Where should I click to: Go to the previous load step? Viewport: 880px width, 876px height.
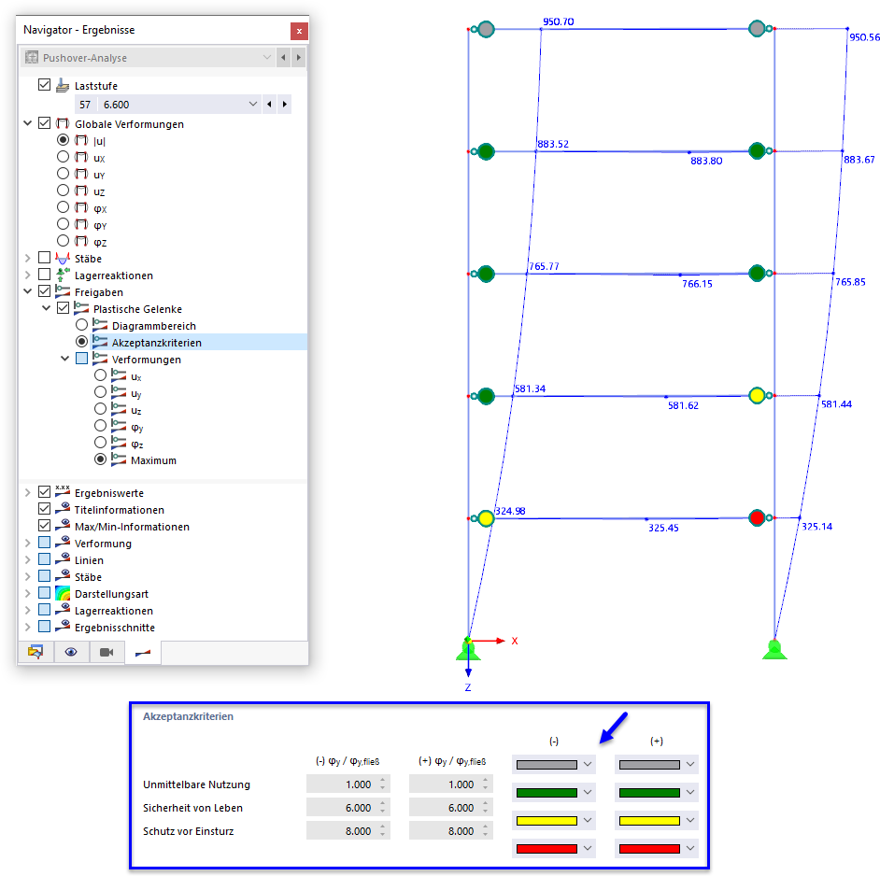tap(269, 105)
